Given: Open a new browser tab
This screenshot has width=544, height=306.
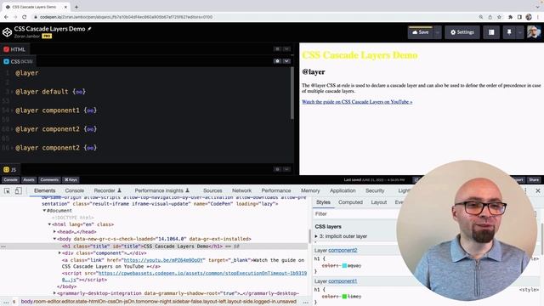Looking at the screenshot, I should pyautogui.click(x=76, y=7).
